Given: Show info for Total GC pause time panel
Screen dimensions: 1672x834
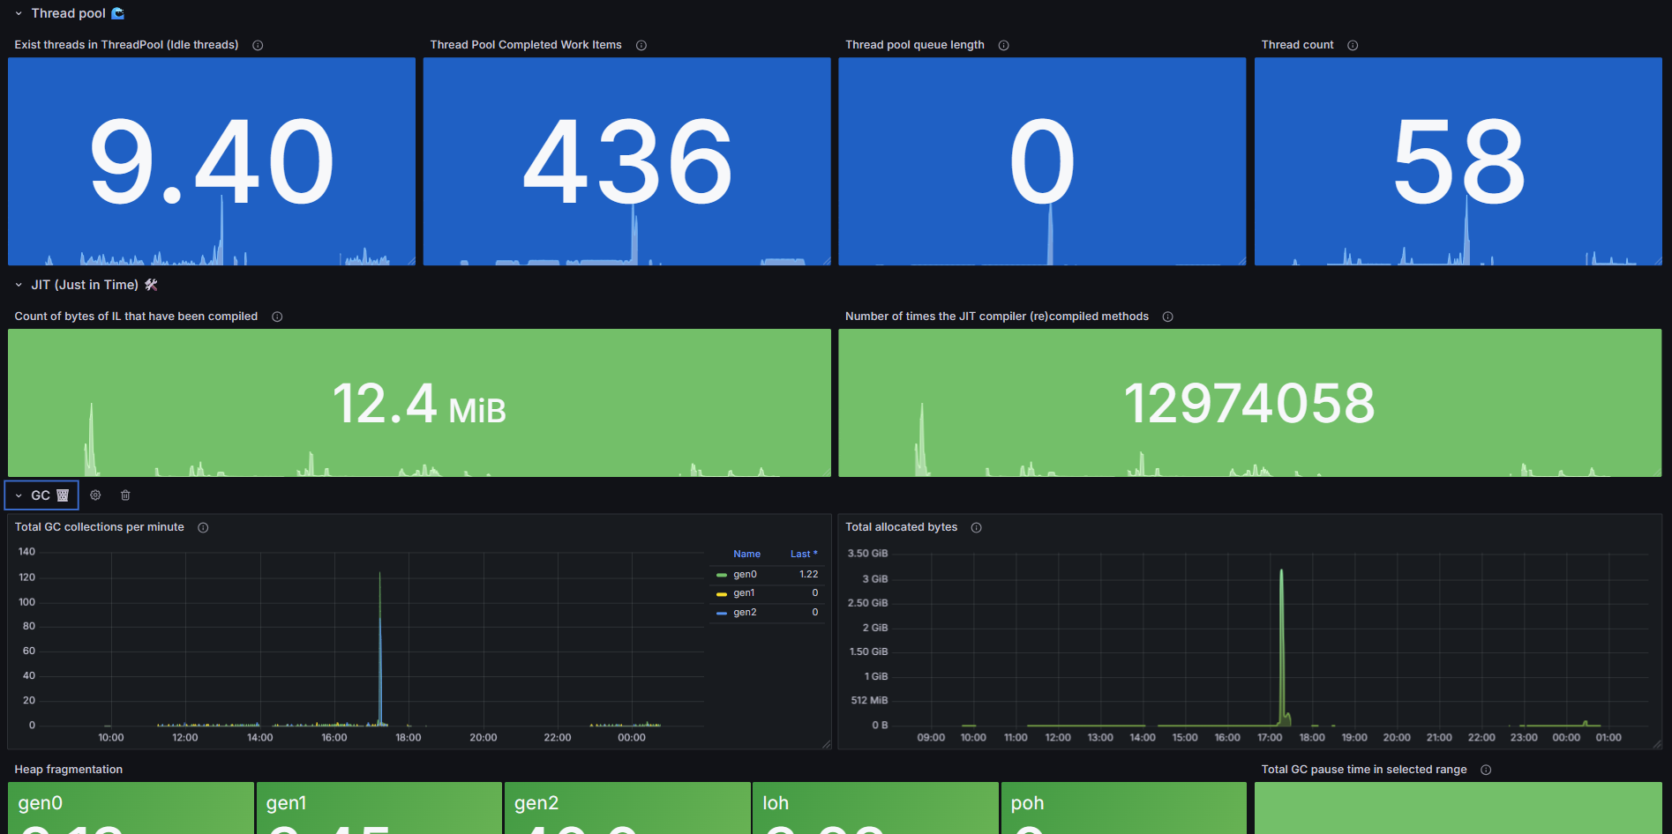Looking at the screenshot, I should coord(1486,770).
